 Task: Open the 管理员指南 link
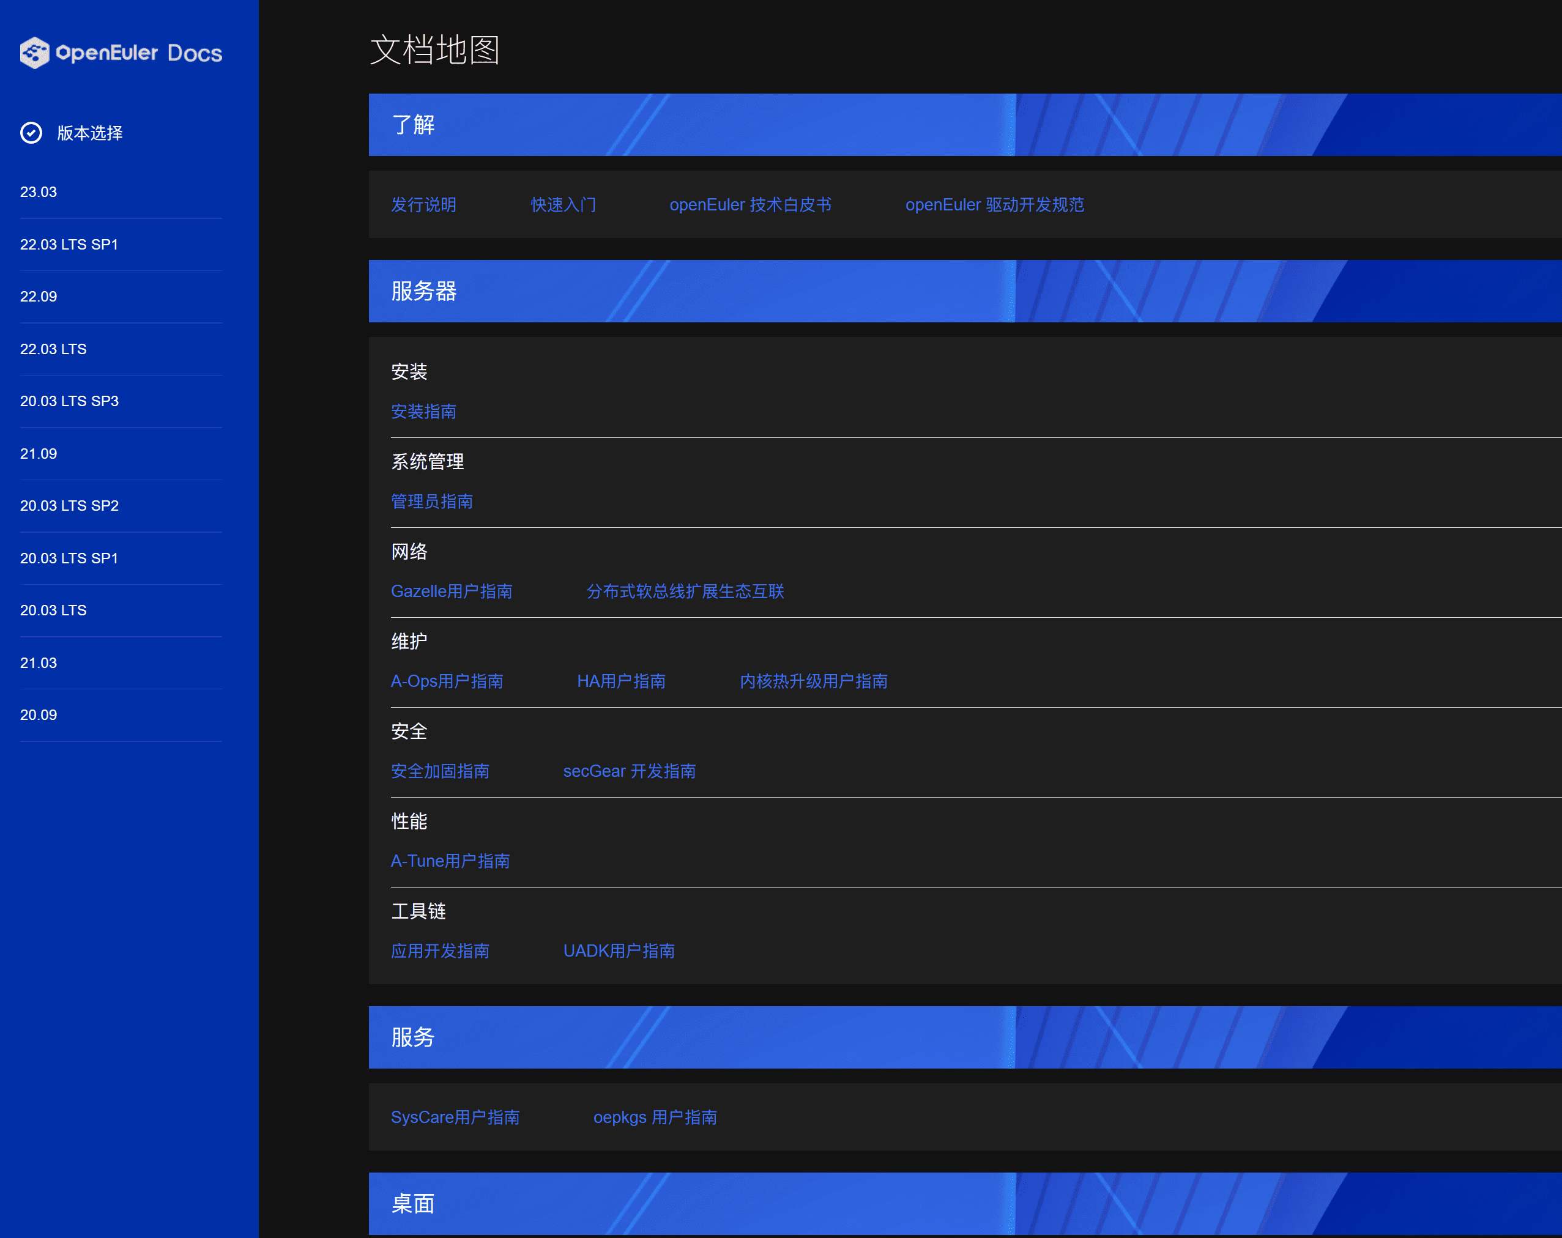432,502
